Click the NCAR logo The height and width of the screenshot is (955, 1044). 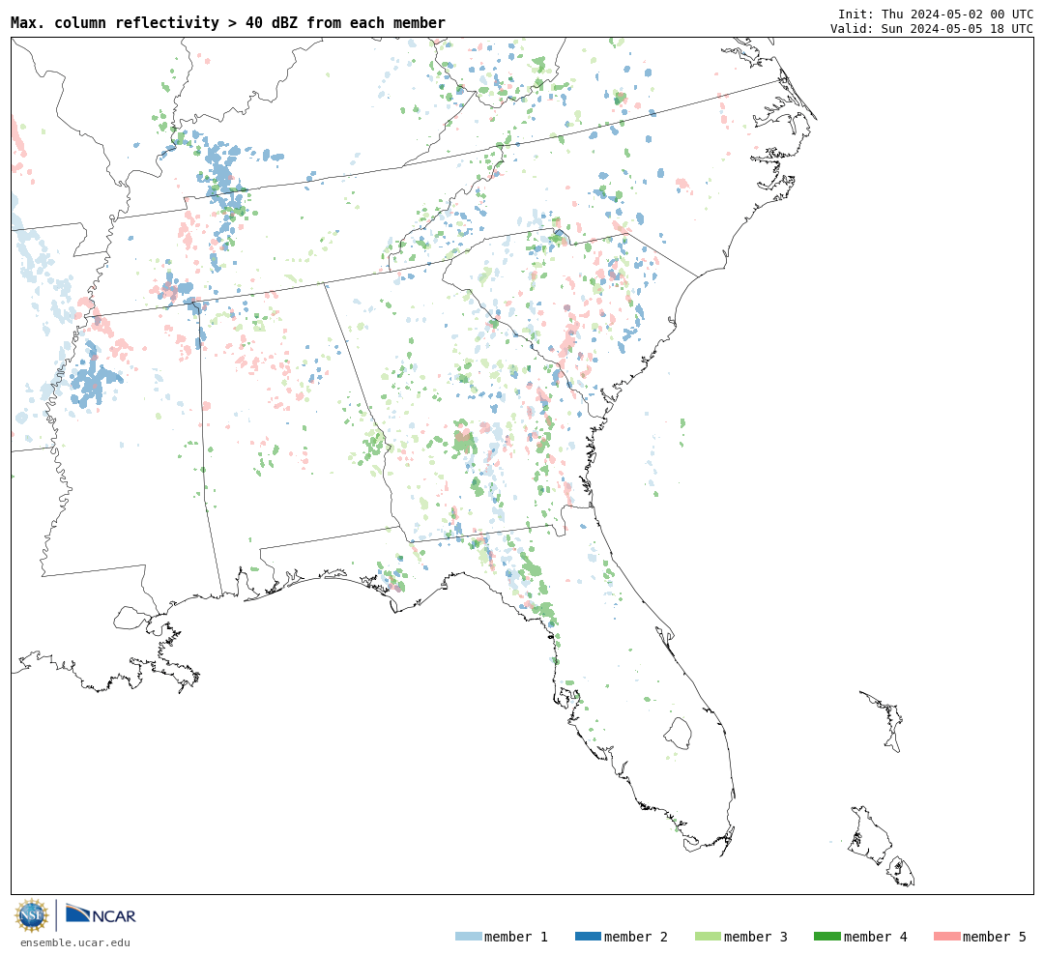101,913
